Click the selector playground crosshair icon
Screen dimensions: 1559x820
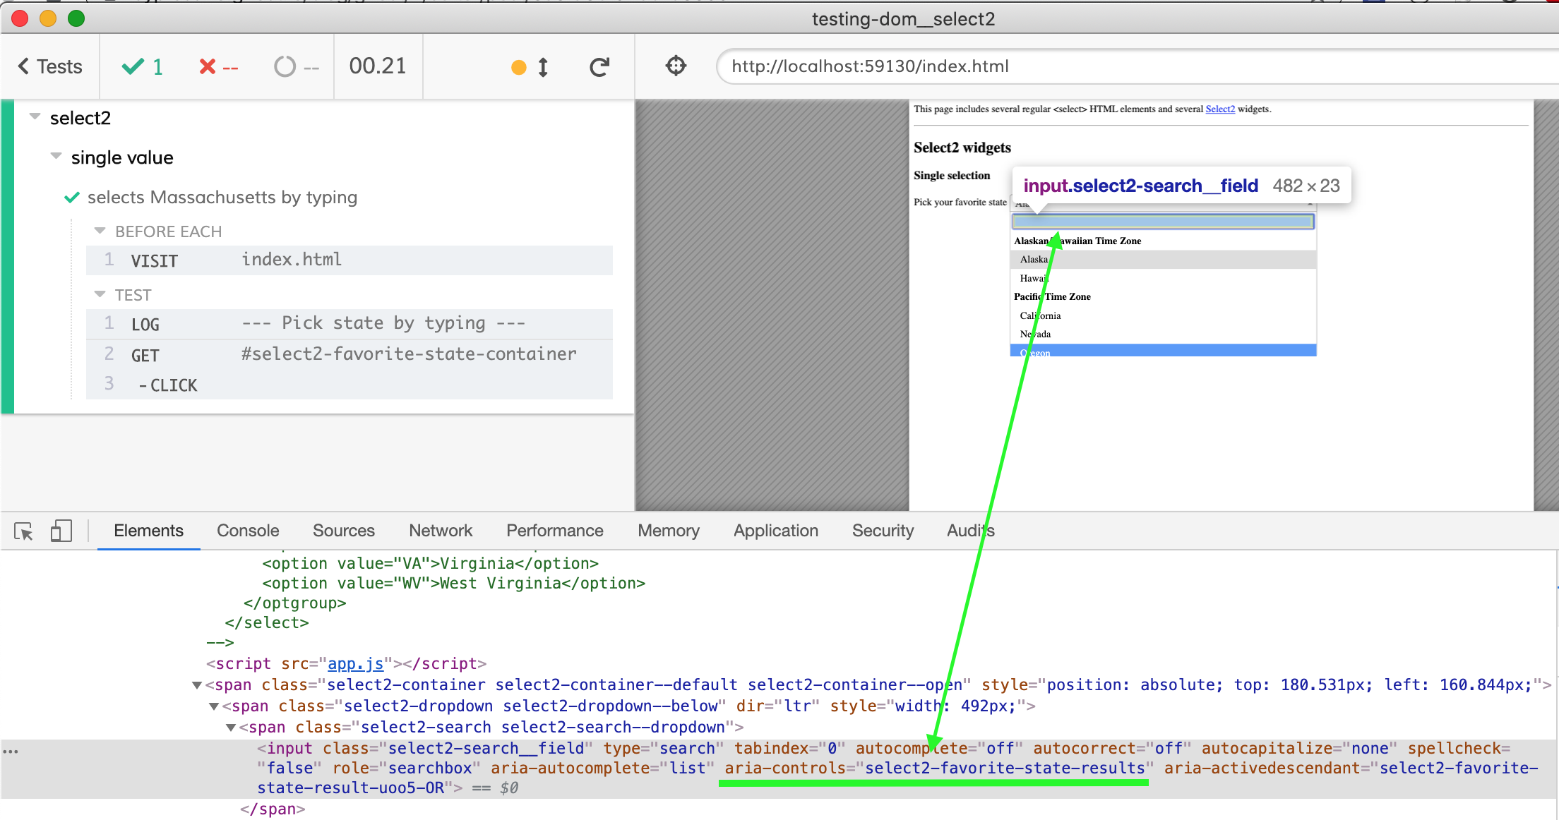coord(676,66)
